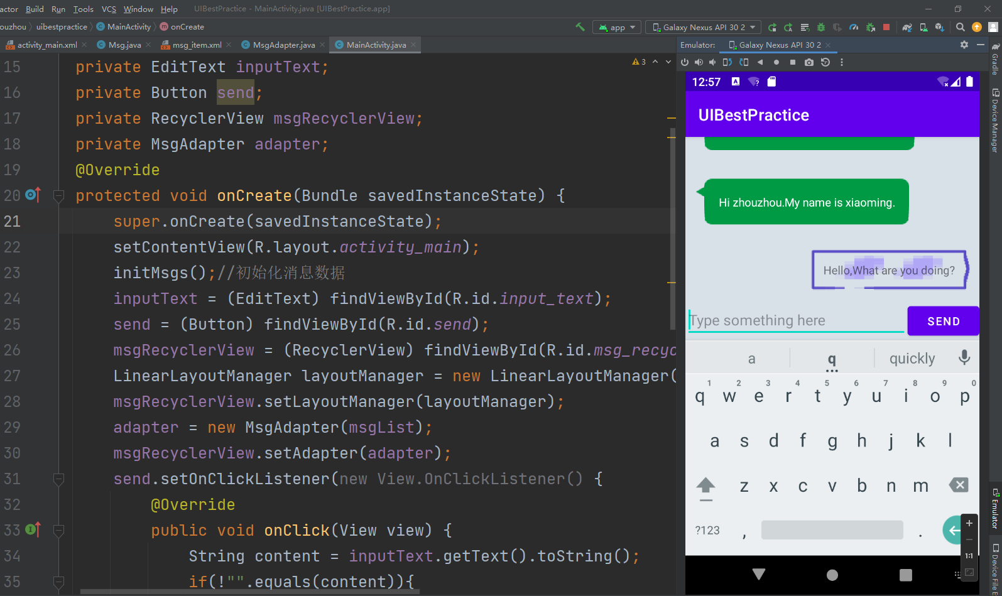Toggle the Shift key on phone keyboard
This screenshot has height=596, width=1002.
[706, 488]
